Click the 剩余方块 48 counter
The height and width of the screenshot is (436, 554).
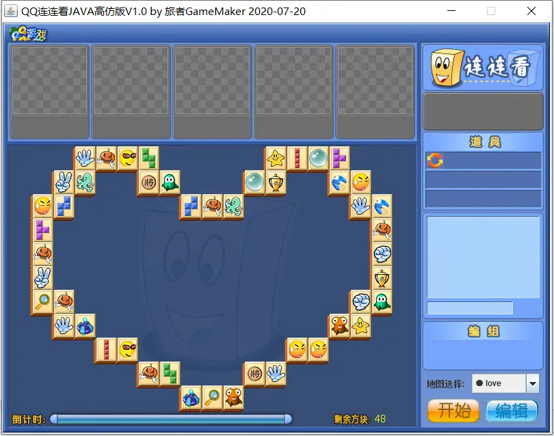click(x=360, y=419)
